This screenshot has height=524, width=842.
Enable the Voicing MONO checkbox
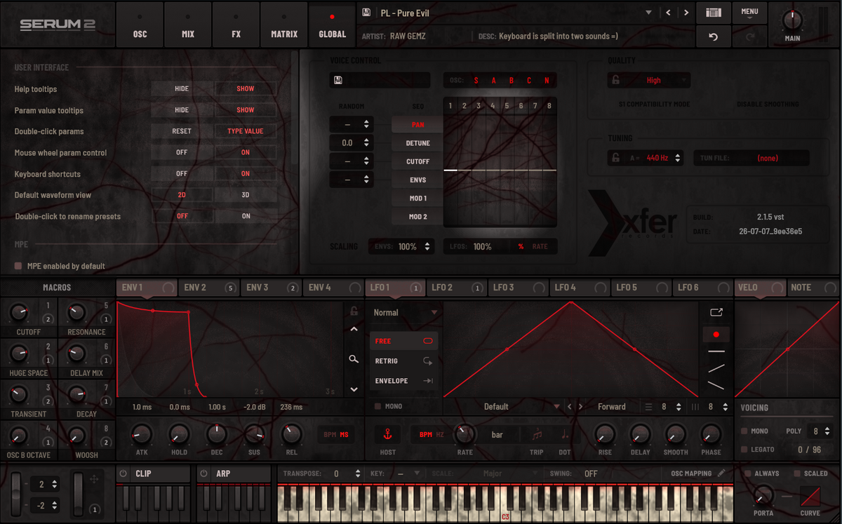tap(744, 431)
